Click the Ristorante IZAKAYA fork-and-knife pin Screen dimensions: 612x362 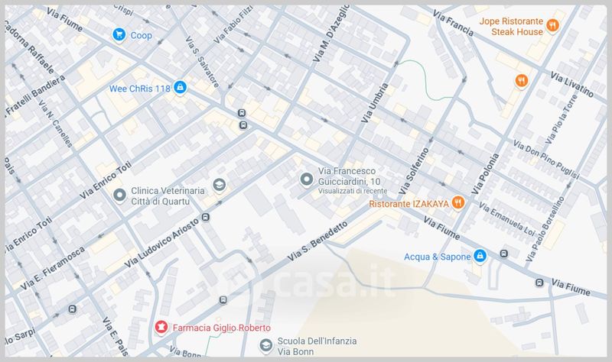(x=457, y=202)
